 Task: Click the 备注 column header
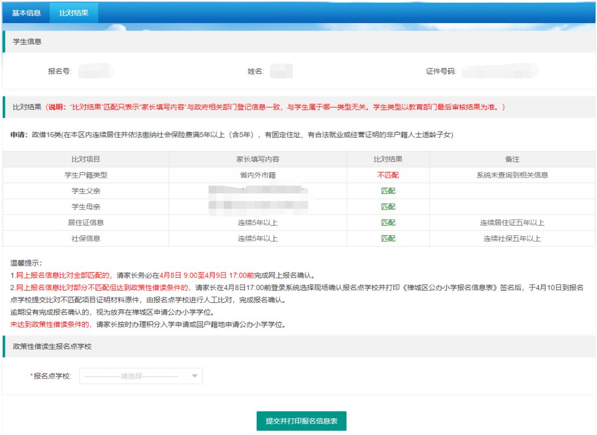pyautogui.click(x=512, y=160)
